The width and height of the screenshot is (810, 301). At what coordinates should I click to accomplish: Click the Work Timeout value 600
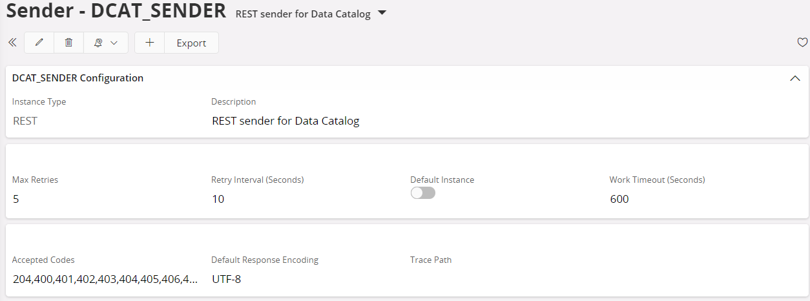(x=619, y=199)
